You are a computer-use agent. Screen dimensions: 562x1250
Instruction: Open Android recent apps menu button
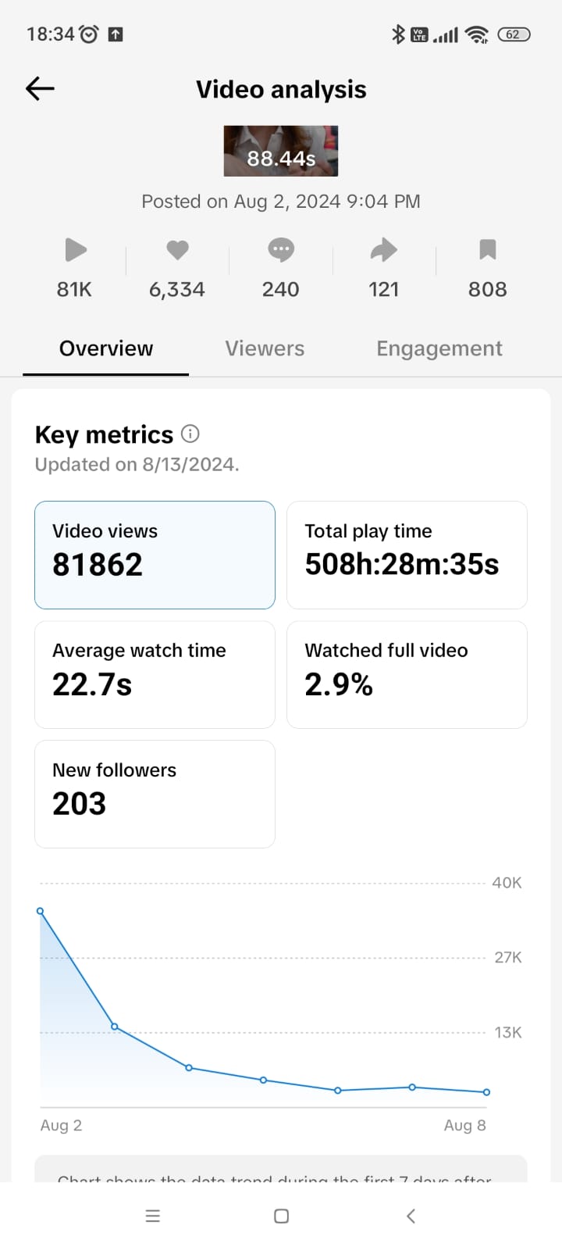[153, 1216]
